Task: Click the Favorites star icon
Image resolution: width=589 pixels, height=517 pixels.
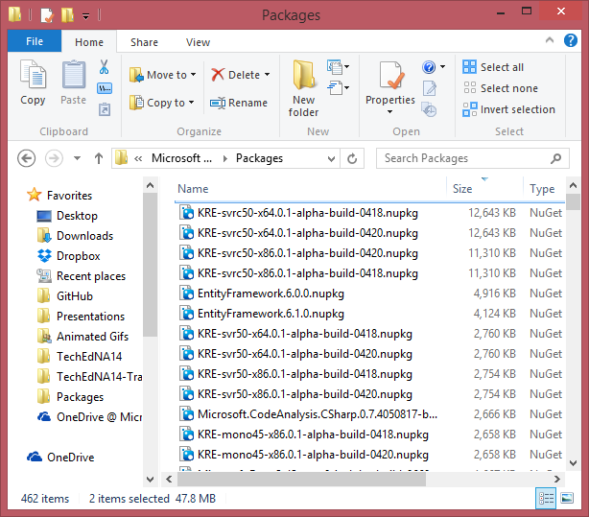Action: (34, 195)
